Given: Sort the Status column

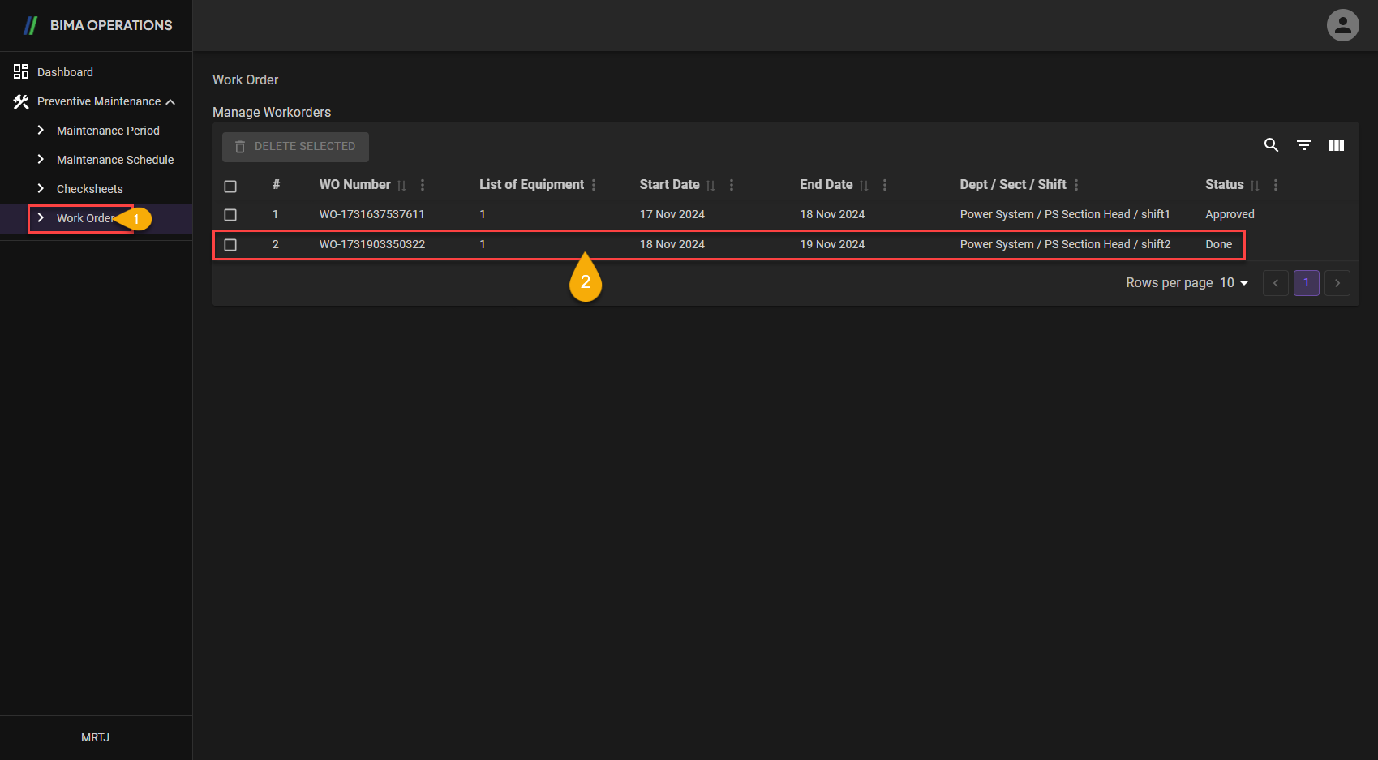Looking at the screenshot, I should tap(1255, 186).
